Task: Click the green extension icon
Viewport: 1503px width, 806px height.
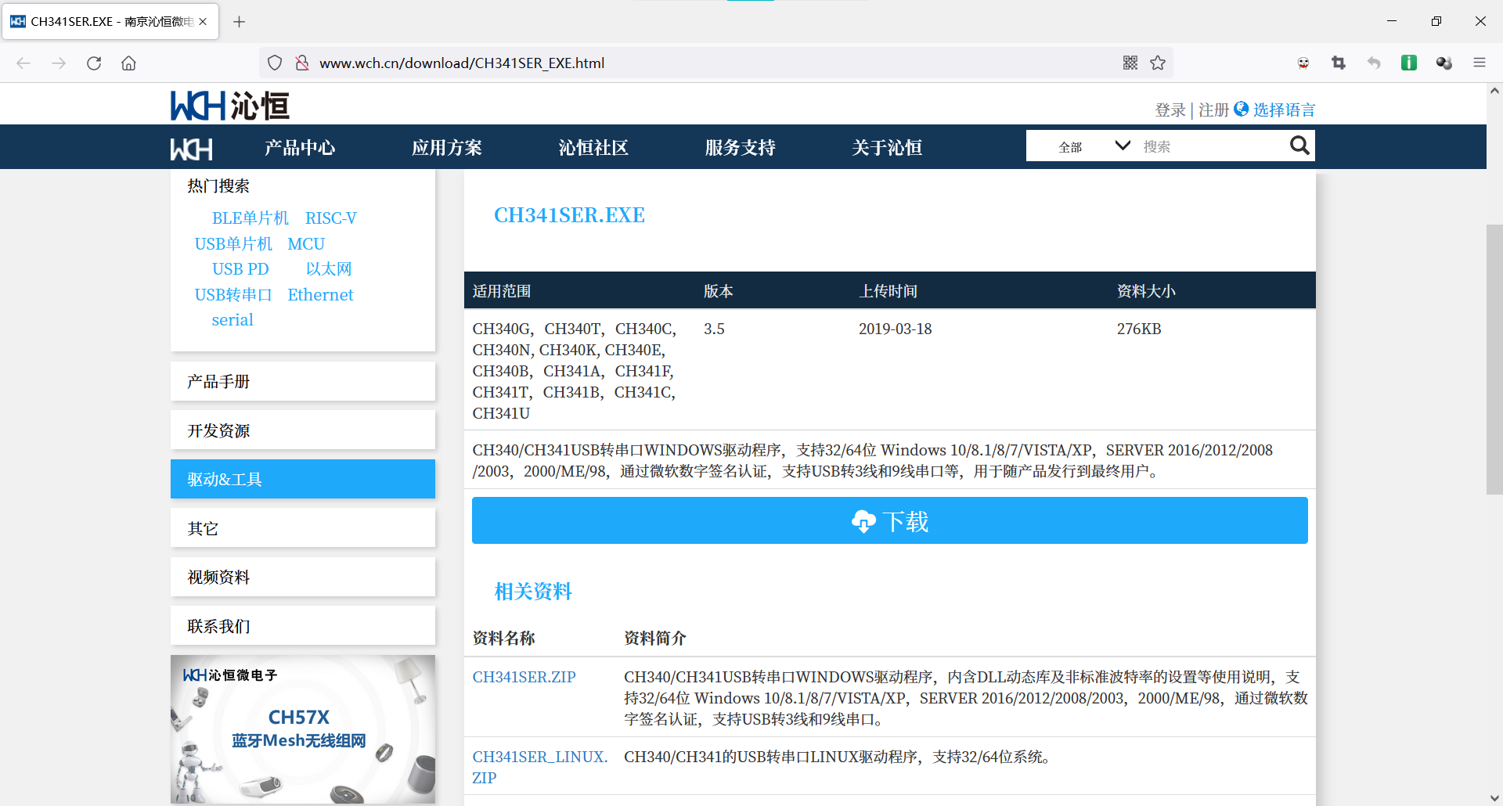Action: 1409,63
